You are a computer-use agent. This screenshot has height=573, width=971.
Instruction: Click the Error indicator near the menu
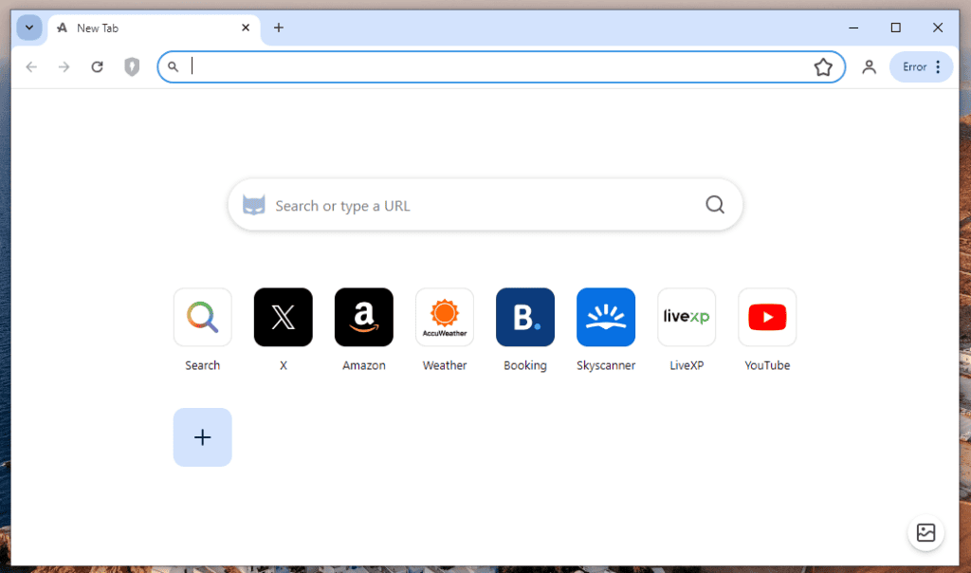point(914,66)
